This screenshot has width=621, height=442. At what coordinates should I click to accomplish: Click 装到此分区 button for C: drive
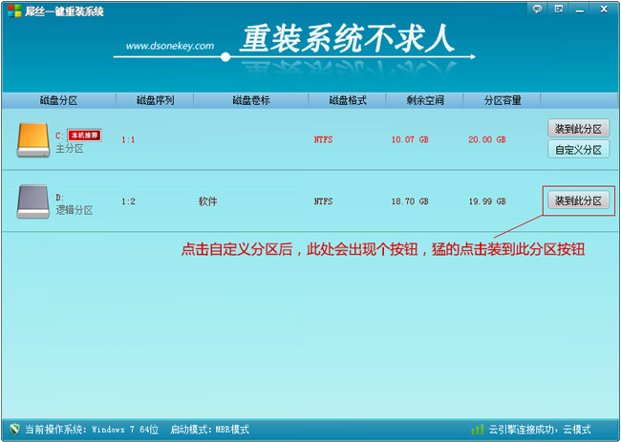578,129
